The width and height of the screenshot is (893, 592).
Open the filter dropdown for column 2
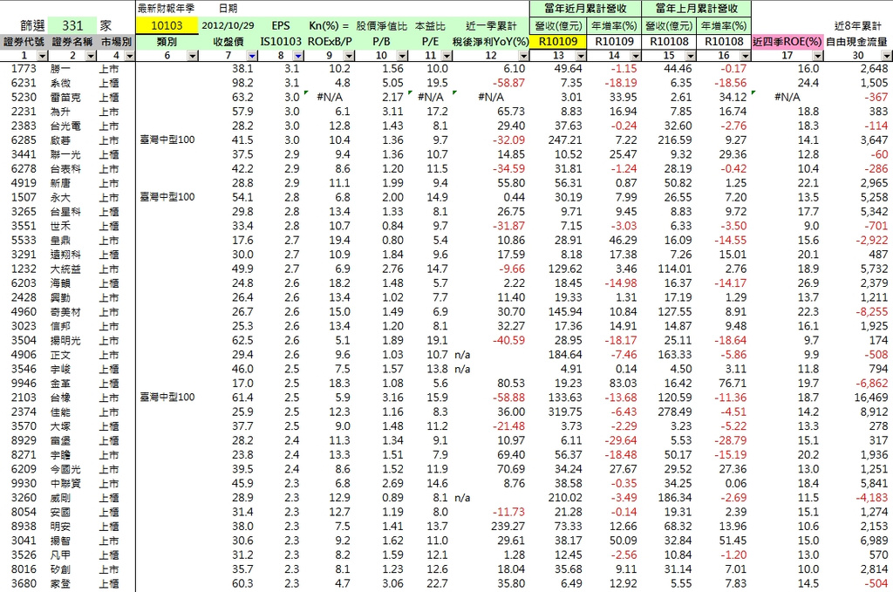[91, 56]
